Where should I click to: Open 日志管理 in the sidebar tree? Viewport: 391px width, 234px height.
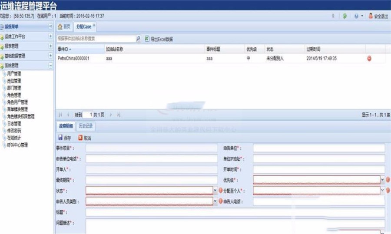coord(14,124)
